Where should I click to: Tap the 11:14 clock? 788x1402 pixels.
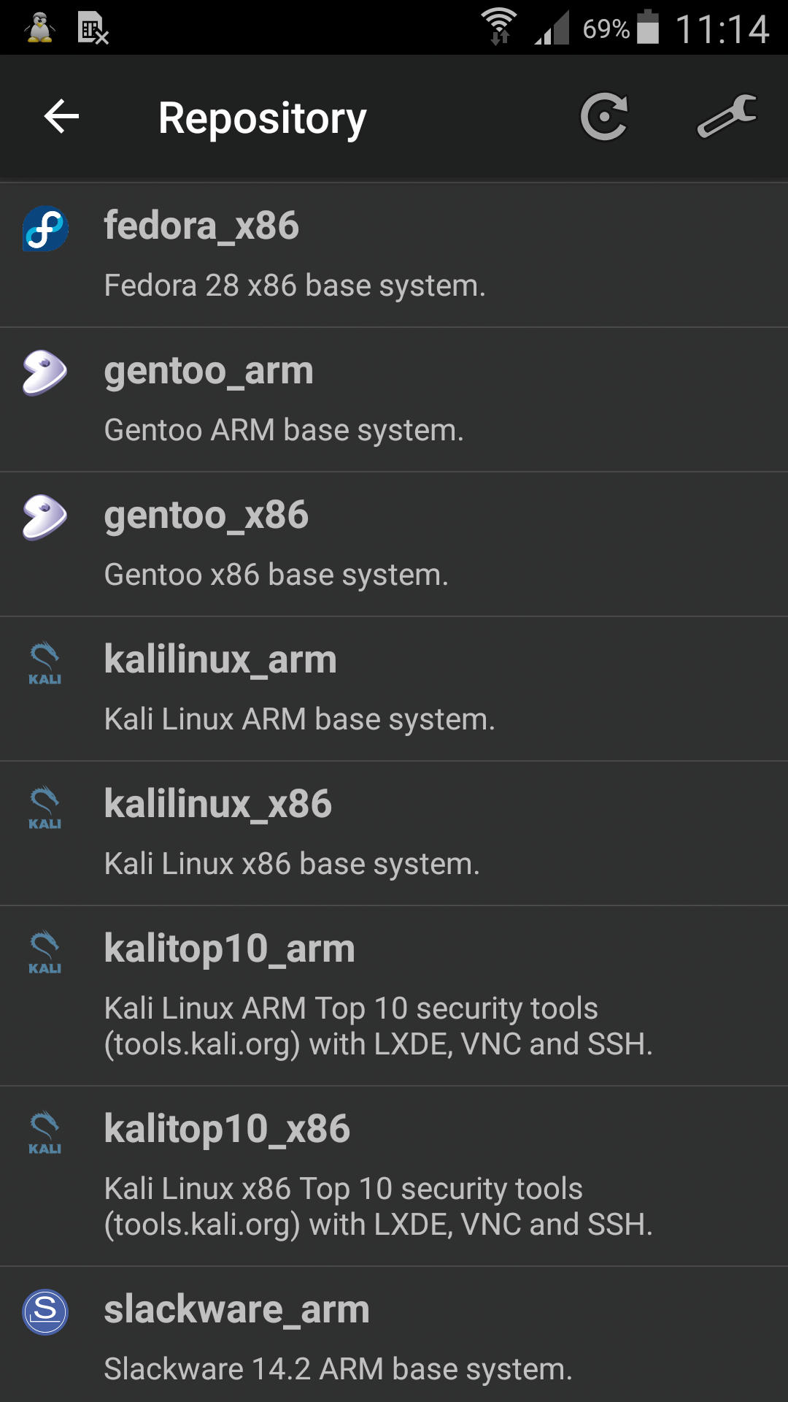point(722,29)
